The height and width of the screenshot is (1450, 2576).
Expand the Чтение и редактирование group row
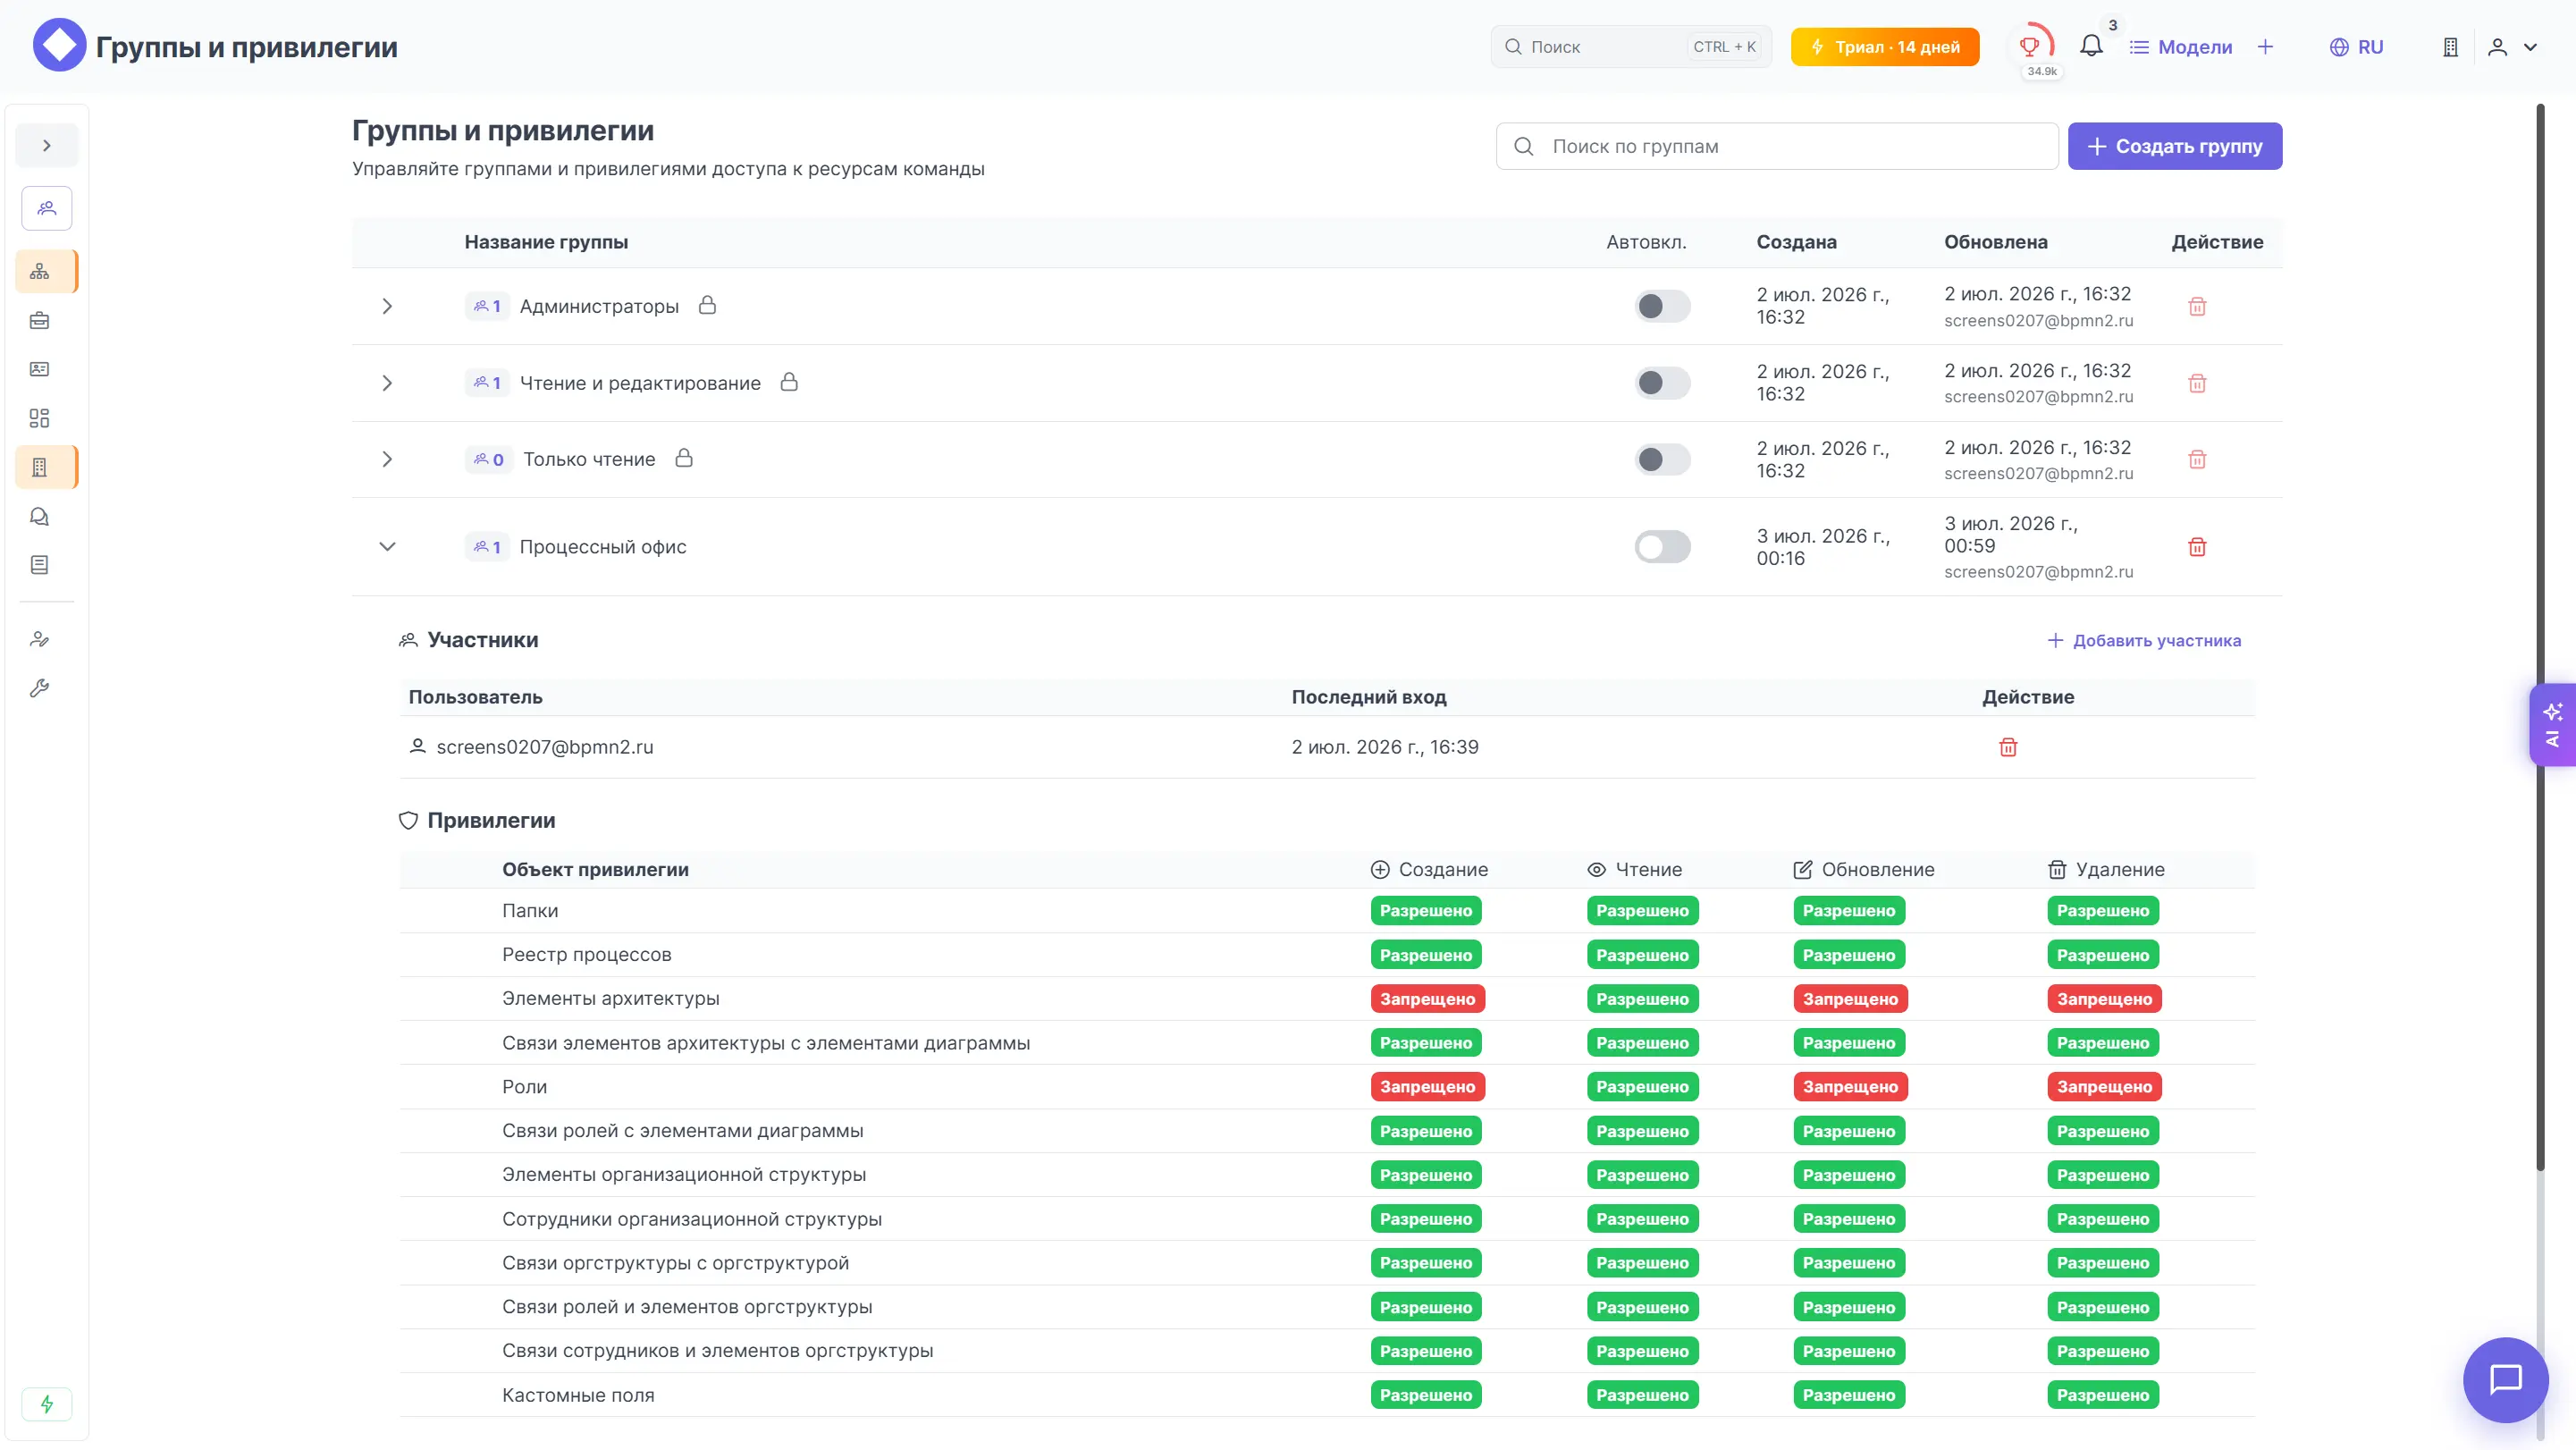click(387, 383)
